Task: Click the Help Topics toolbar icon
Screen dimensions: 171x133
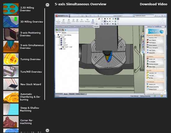Action: 93,21
